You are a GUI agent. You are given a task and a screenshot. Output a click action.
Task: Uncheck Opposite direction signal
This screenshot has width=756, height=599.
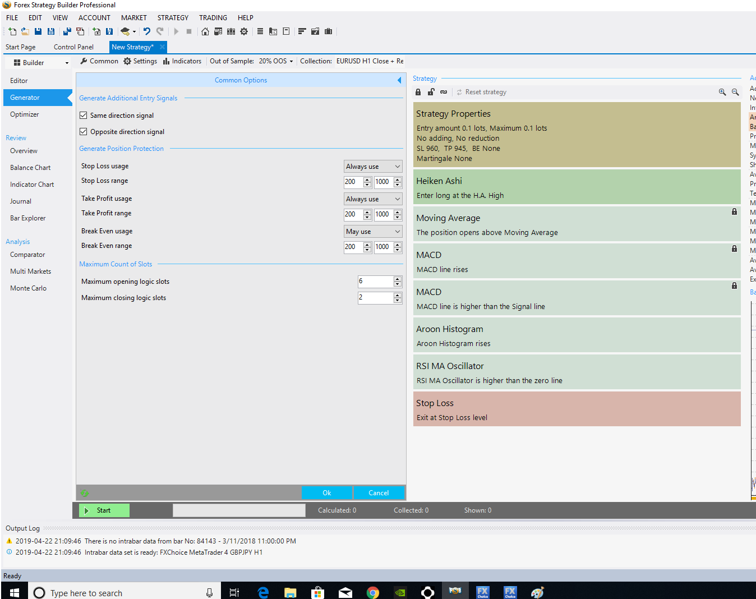[x=84, y=132]
